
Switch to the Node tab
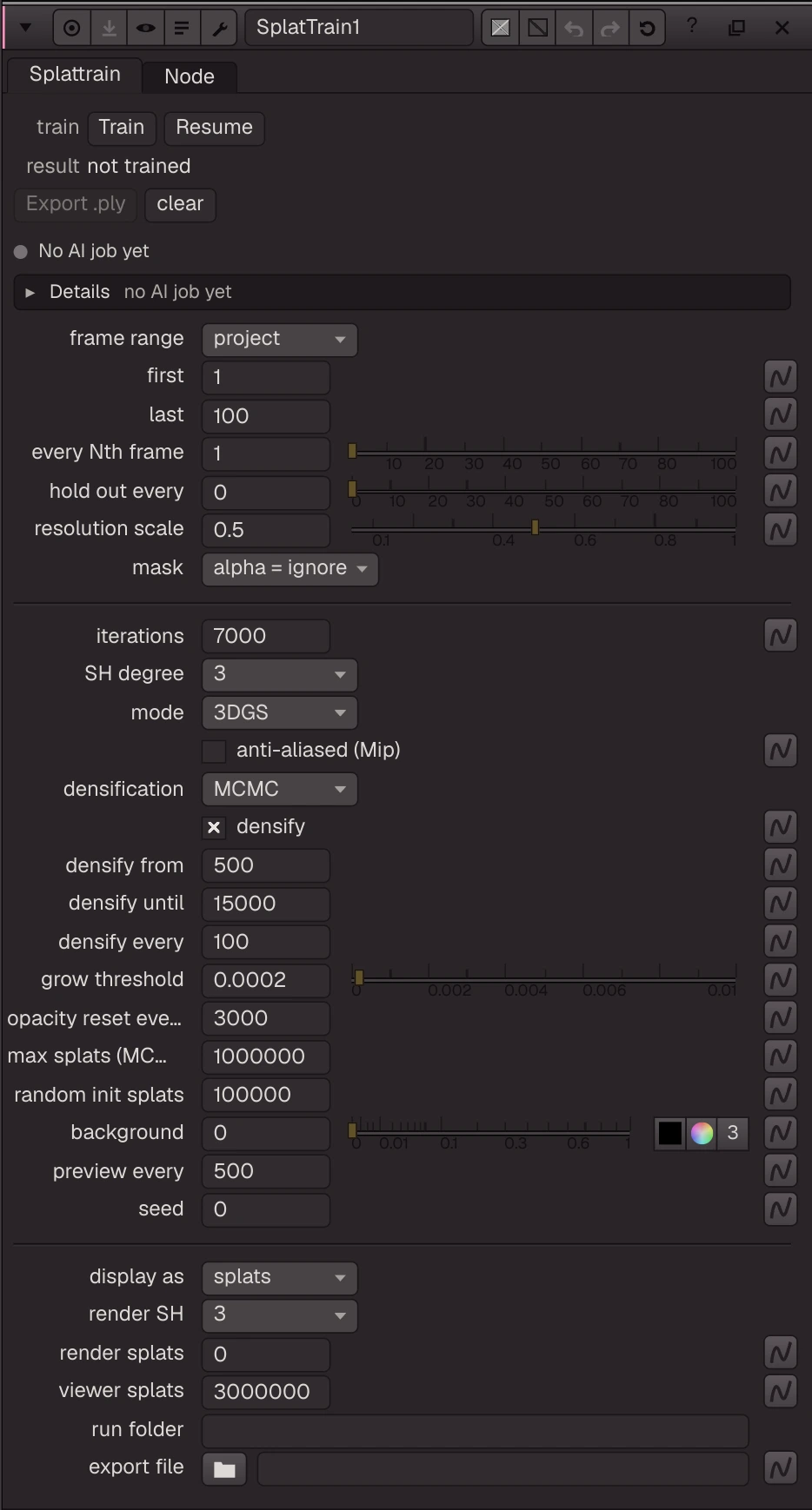[190, 76]
